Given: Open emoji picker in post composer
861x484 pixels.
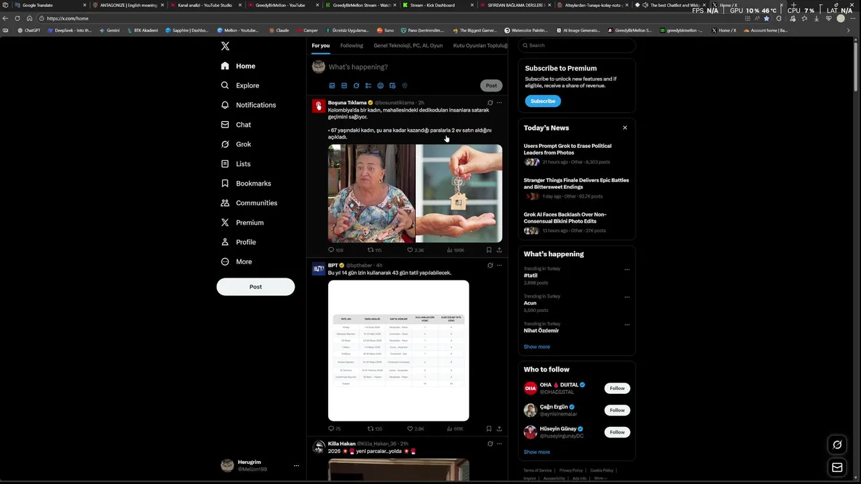Looking at the screenshot, I should [380, 85].
